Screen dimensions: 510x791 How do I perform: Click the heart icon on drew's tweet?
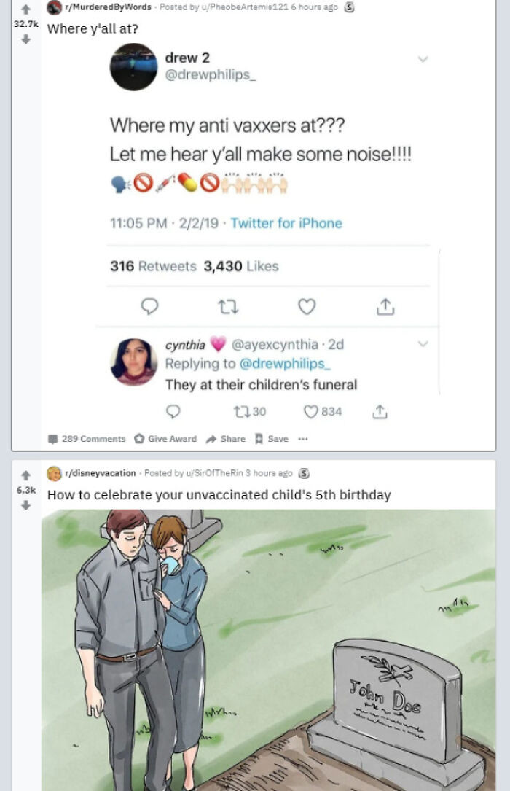pos(307,307)
